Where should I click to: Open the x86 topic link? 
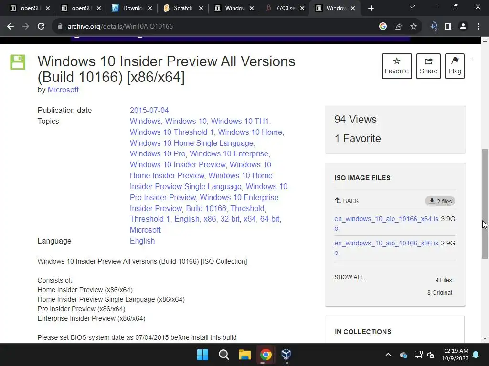(210, 219)
